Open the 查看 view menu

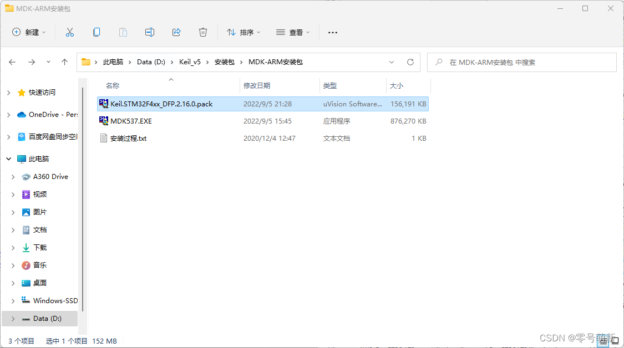click(x=293, y=32)
